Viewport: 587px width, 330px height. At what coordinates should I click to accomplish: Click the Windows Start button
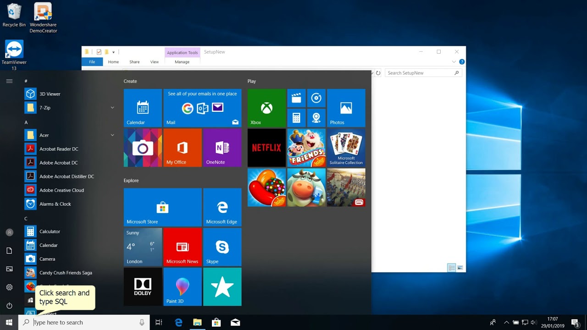[9, 322]
